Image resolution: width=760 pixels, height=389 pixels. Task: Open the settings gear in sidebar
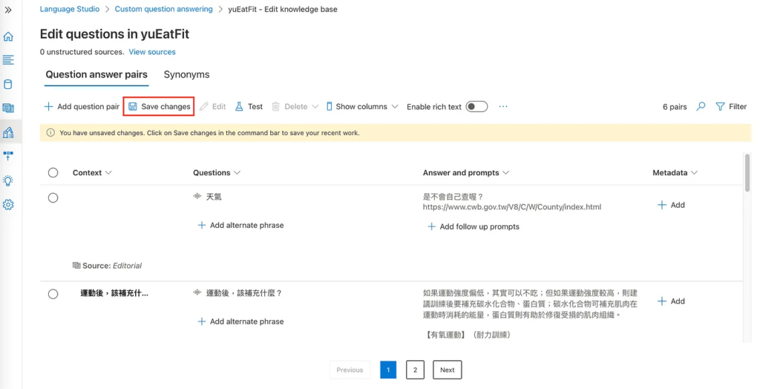point(8,205)
